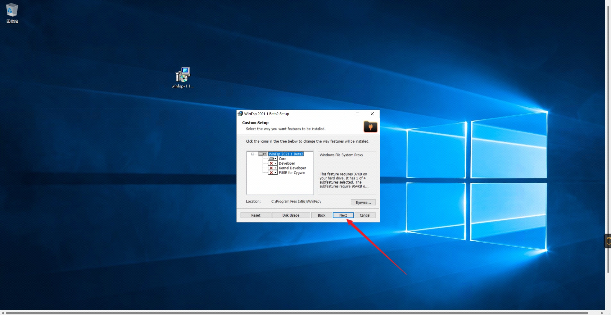Cancel the WinFsp setup
This screenshot has width=611, height=315.
pos(365,215)
